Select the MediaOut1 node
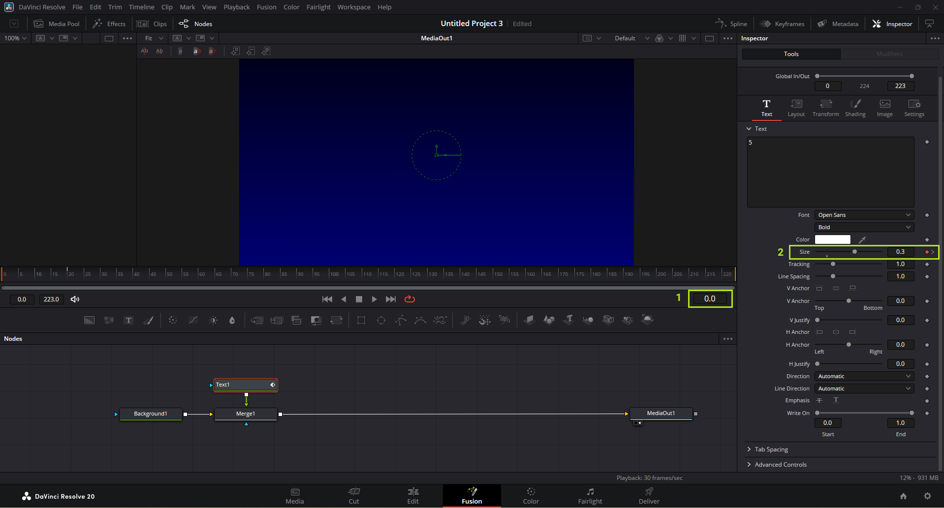Image resolution: width=944 pixels, height=508 pixels. pyautogui.click(x=661, y=413)
